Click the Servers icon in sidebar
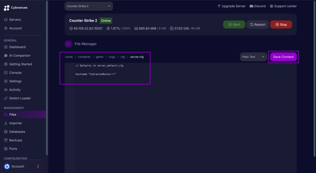 (6, 19)
